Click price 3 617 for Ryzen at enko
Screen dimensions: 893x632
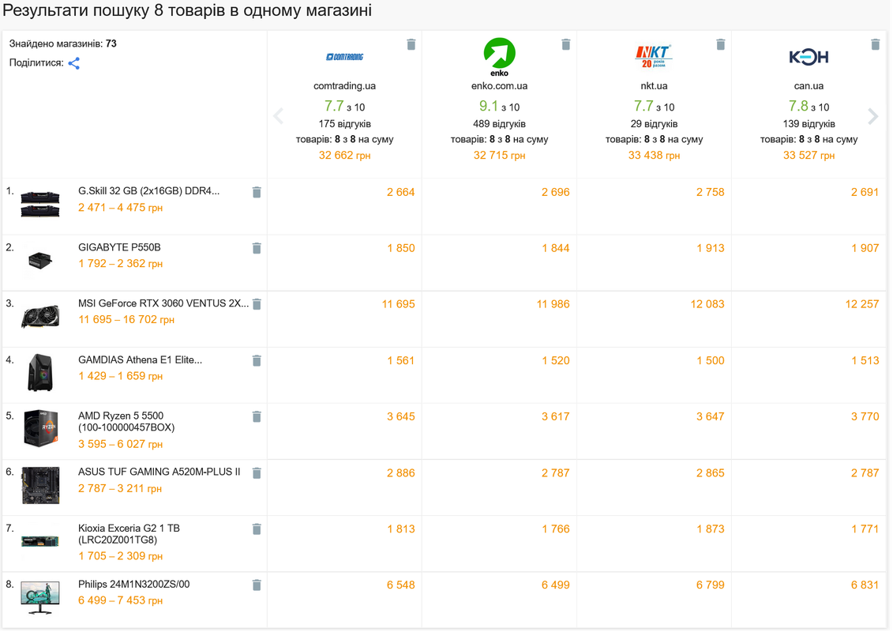pyautogui.click(x=556, y=417)
